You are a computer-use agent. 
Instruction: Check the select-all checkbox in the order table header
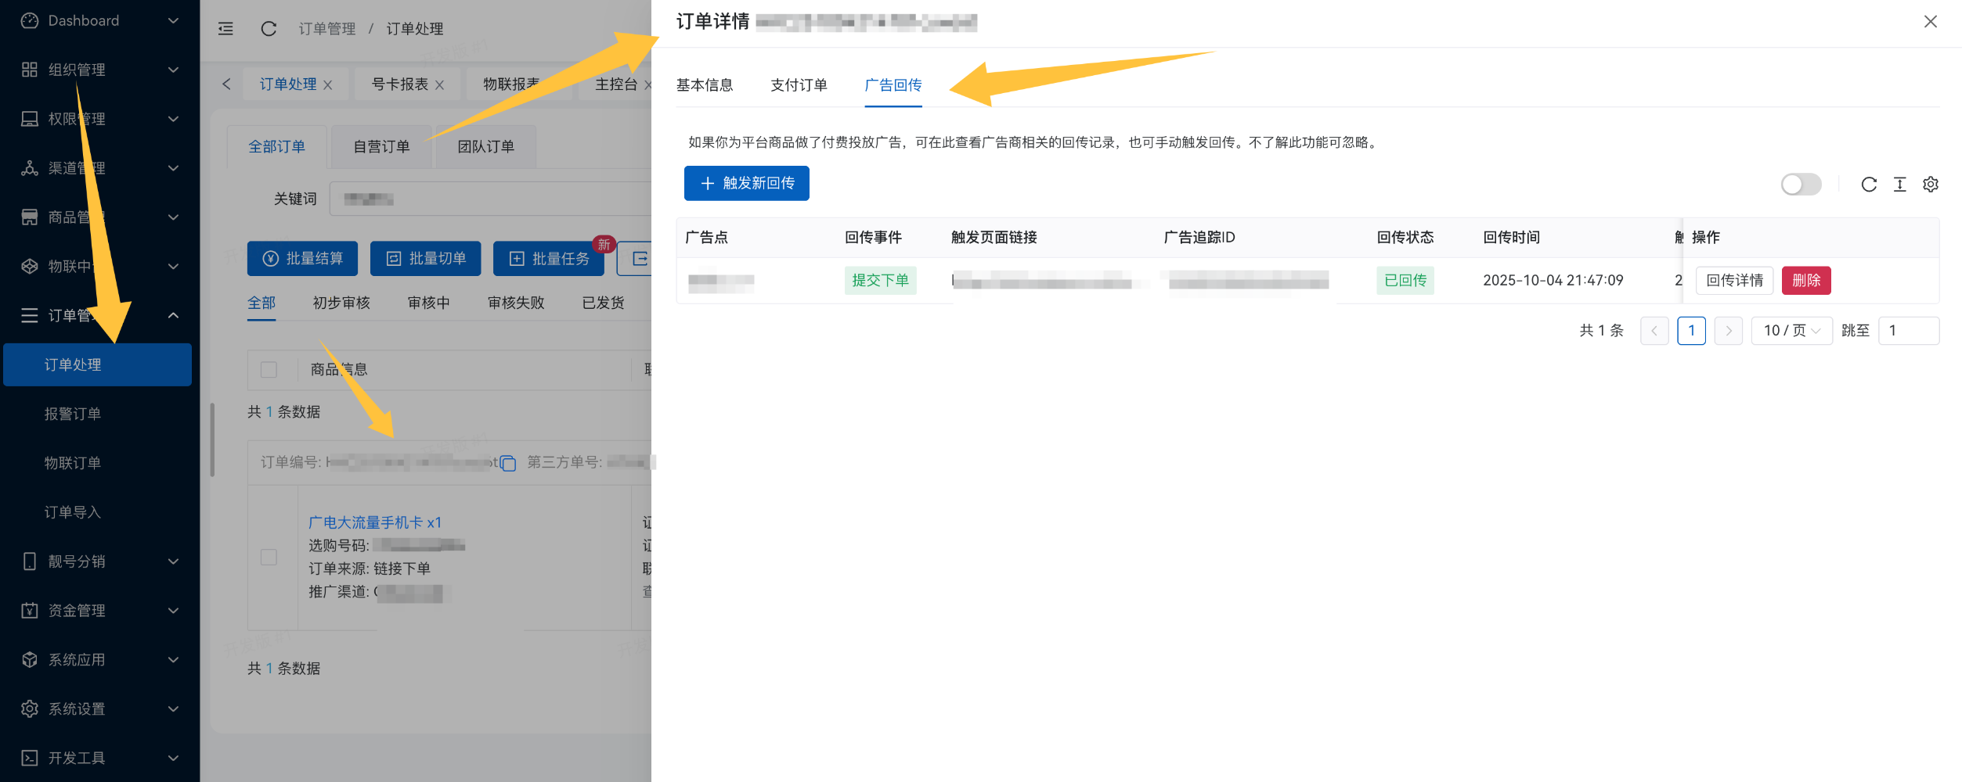(269, 369)
